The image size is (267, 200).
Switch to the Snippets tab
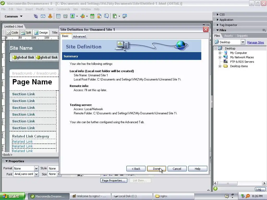[x=242, y=36]
